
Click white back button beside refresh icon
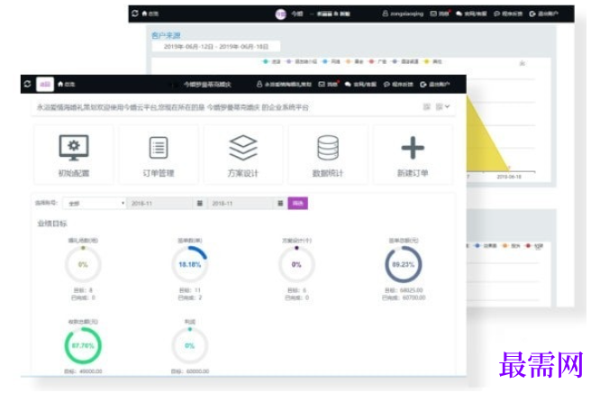[x=45, y=84]
